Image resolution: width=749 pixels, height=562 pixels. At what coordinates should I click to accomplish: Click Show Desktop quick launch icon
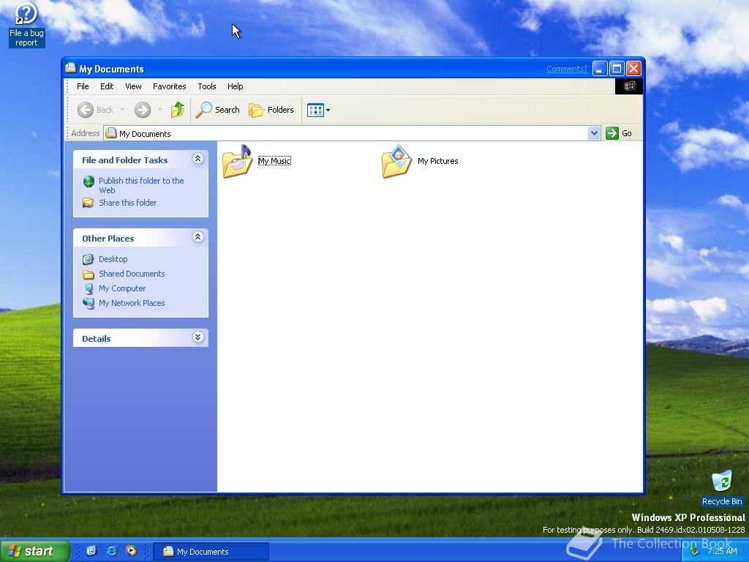pyautogui.click(x=91, y=551)
